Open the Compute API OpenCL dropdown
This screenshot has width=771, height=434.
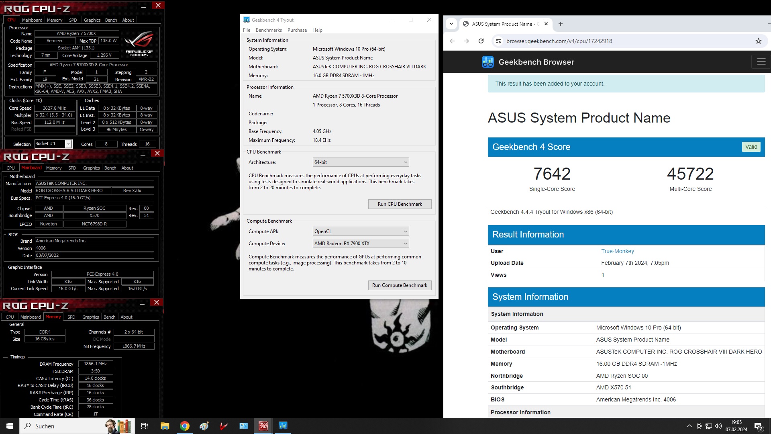tap(361, 231)
